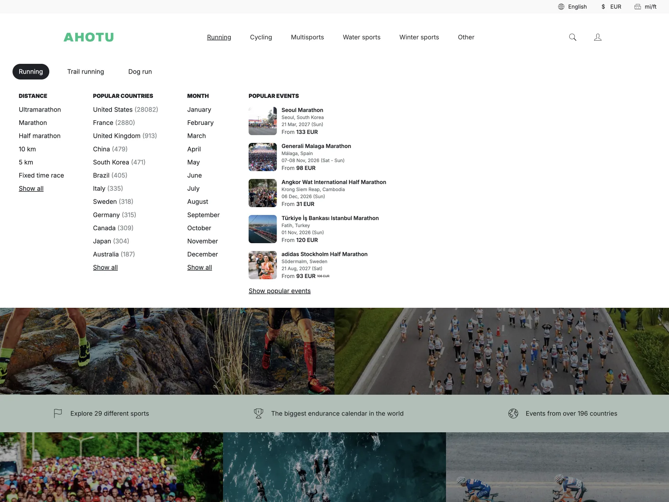Switch to Dog run tab

point(140,72)
